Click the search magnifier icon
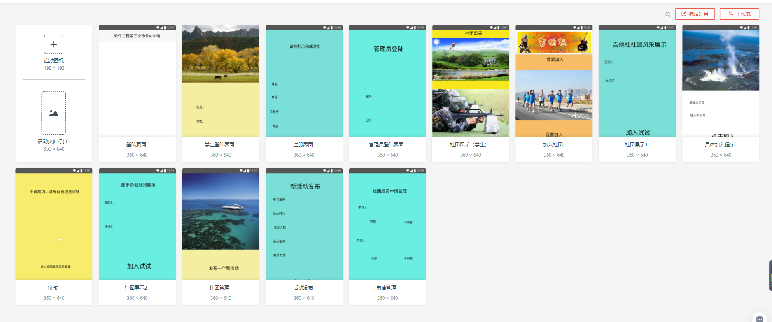The width and height of the screenshot is (772, 322). [x=668, y=14]
